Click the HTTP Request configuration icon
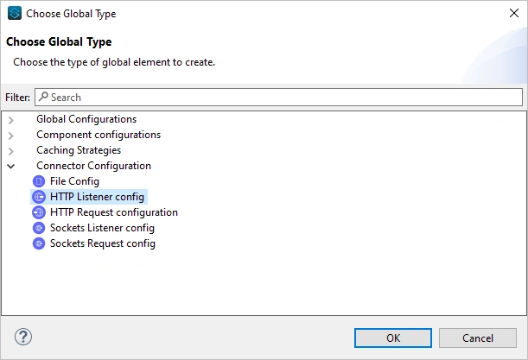528x360 pixels. [x=39, y=212]
